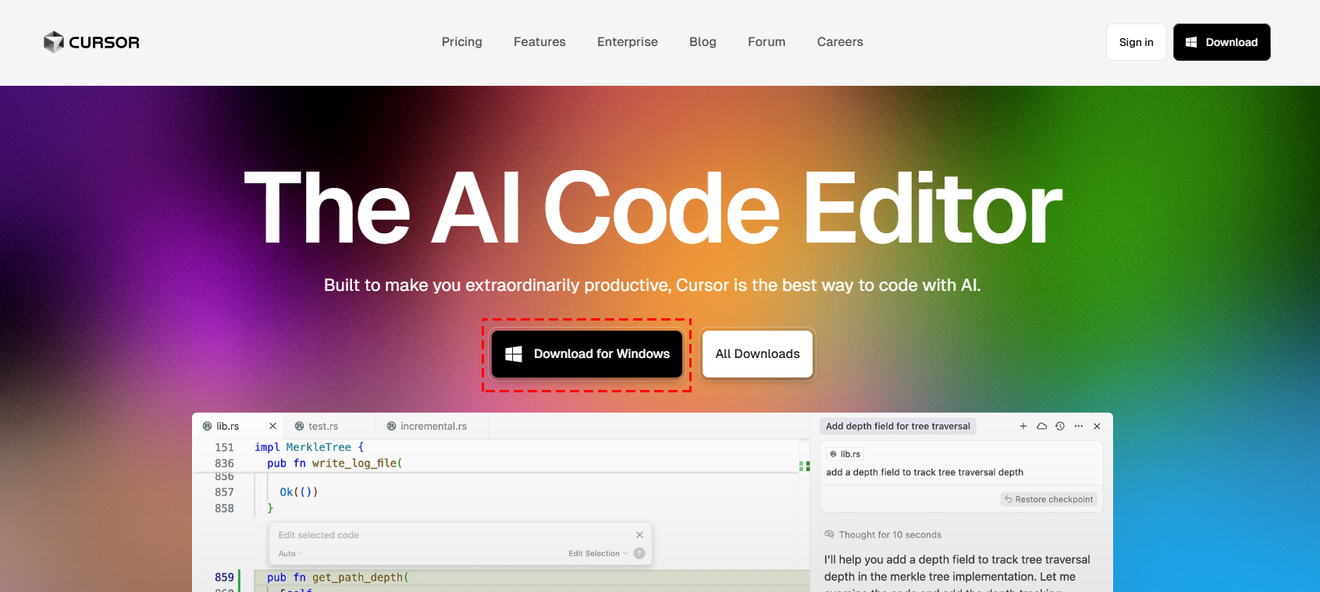The height and width of the screenshot is (592, 1320).
Task: Select the 'Add depth field for tree traversal' chat tab
Action: [x=898, y=426]
